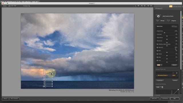Click the Group control points icon
Viewport: 183px width, 103px height.
(x=158, y=21)
